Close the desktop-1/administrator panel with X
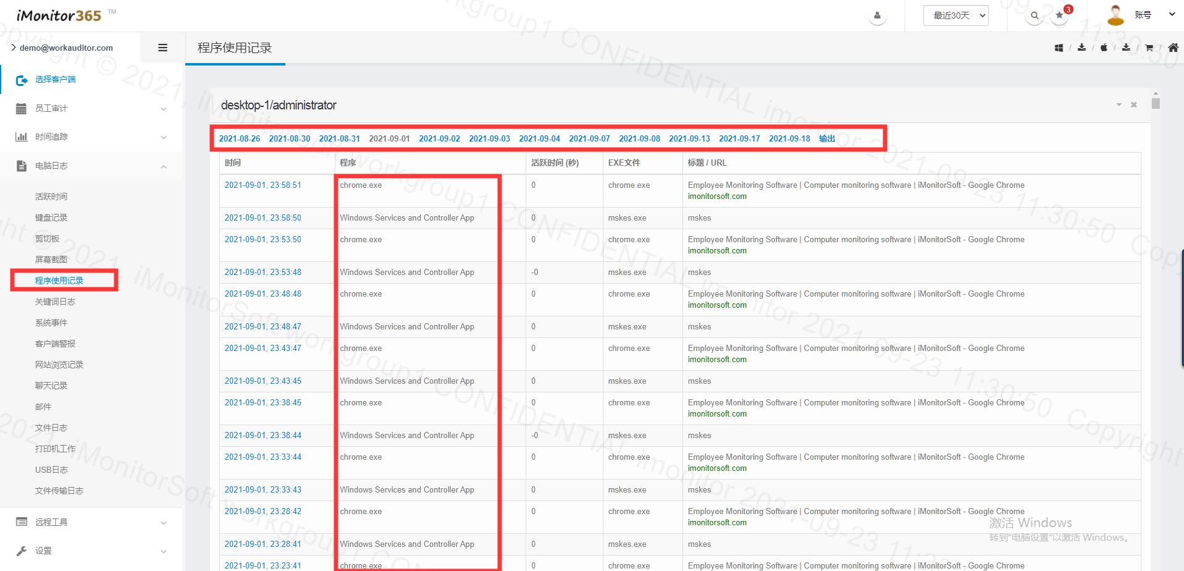1184x571 pixels. (1134, 105)
